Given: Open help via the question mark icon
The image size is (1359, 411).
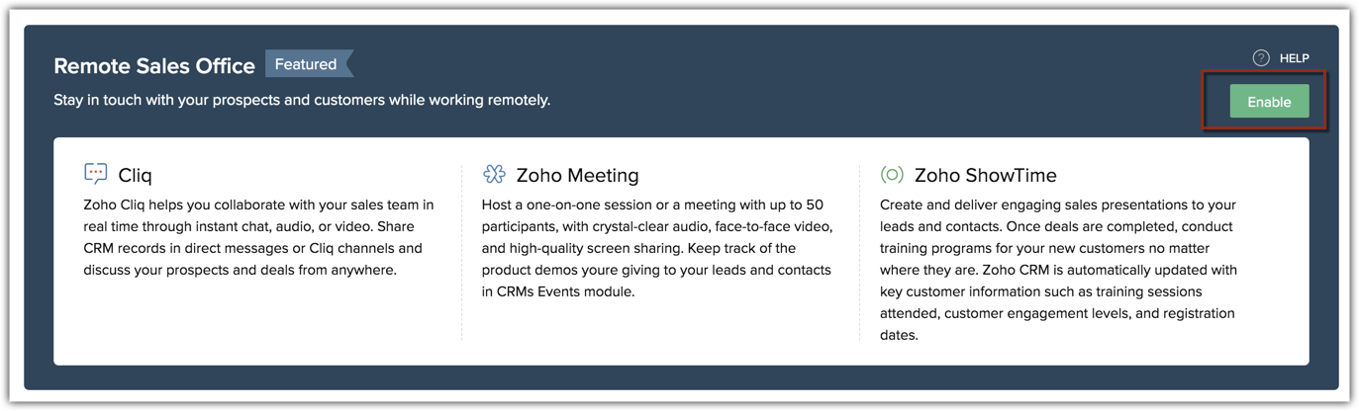Looking at the screenshot, I should (1260, 58).
